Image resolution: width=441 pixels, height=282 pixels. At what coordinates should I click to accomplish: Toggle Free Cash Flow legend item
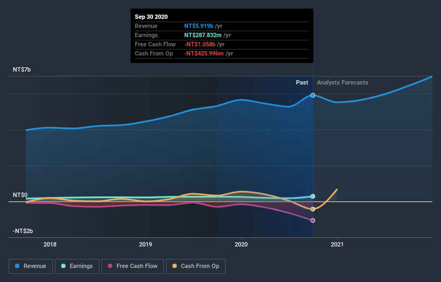pyautogui.click(x=132, y=266)
